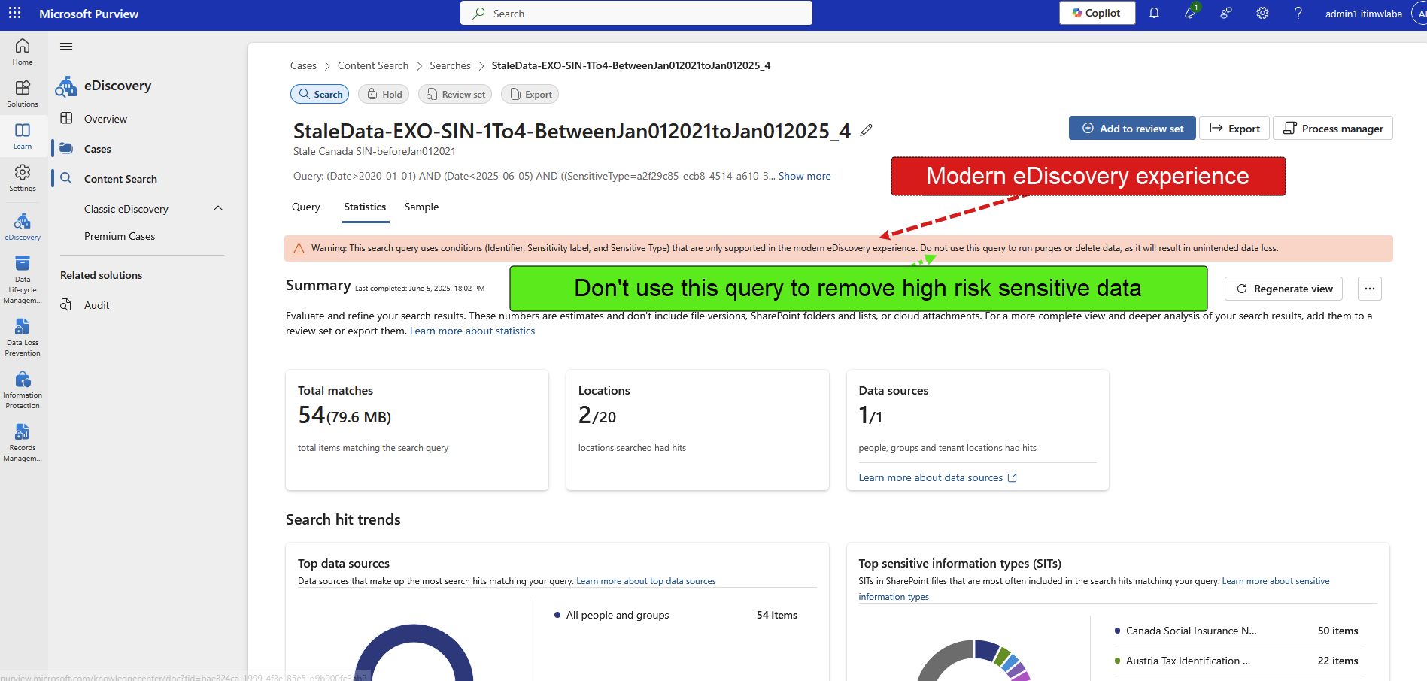Click the All people and groups legend entry
This screenshot has height=681, width=1427.
(617, 615)
